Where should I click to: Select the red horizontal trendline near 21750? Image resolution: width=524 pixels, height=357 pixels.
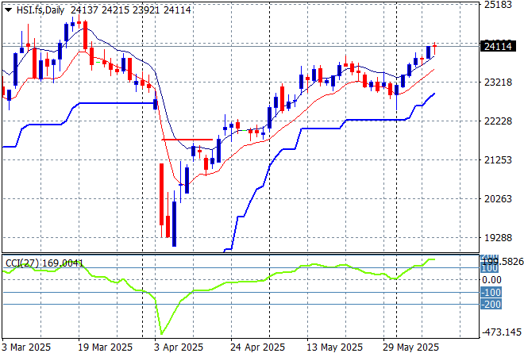(187, 140)
